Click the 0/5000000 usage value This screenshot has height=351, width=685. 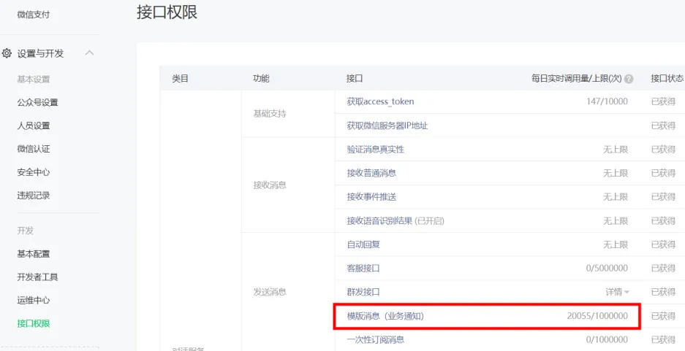coord(607,268)
